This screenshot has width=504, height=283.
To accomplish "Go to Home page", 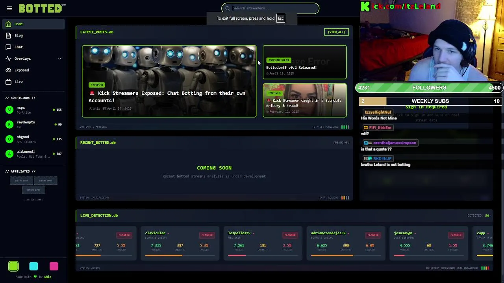I will click(x=33, y=24).
